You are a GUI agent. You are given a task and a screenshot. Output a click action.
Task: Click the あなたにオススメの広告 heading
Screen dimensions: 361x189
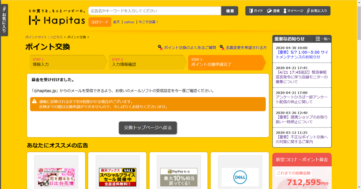coord(57,146)
